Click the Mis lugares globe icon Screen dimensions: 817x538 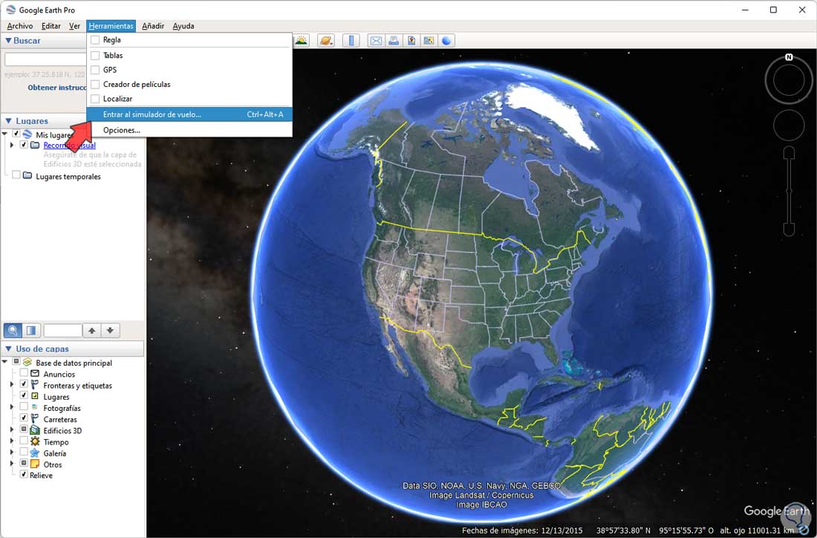27,134
